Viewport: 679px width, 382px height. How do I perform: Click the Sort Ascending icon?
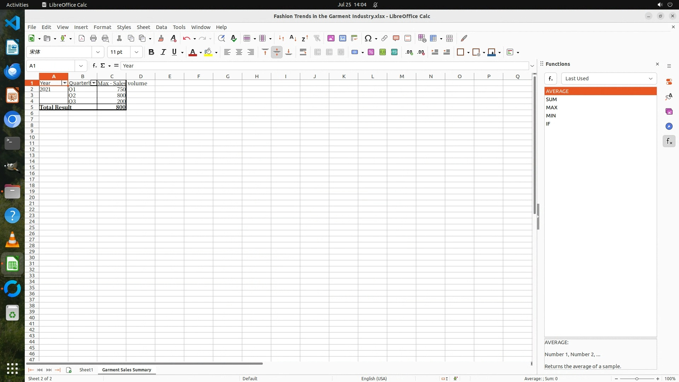click(293, 38)
